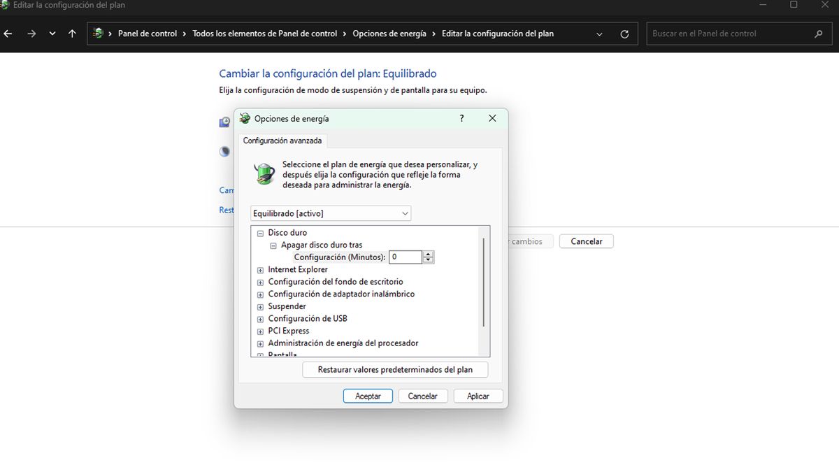Open help via the question mark icon
Viewport: 839px width, 472px height.
[461, 118]
